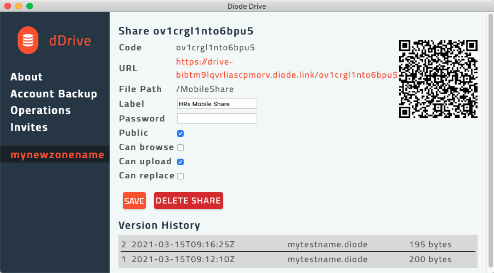Open the drive.diode.link share URL

tap(287, 68)
